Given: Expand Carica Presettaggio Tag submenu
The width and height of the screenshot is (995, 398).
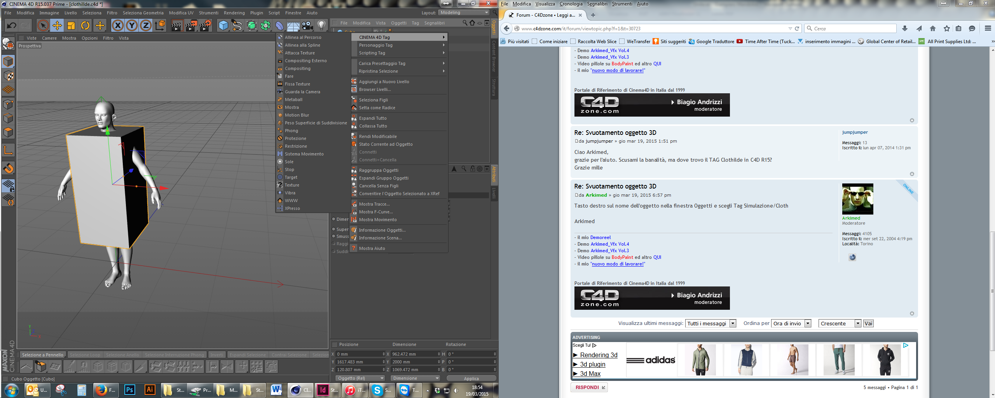Looking at the screenshot, I should [x=399, y=63].
